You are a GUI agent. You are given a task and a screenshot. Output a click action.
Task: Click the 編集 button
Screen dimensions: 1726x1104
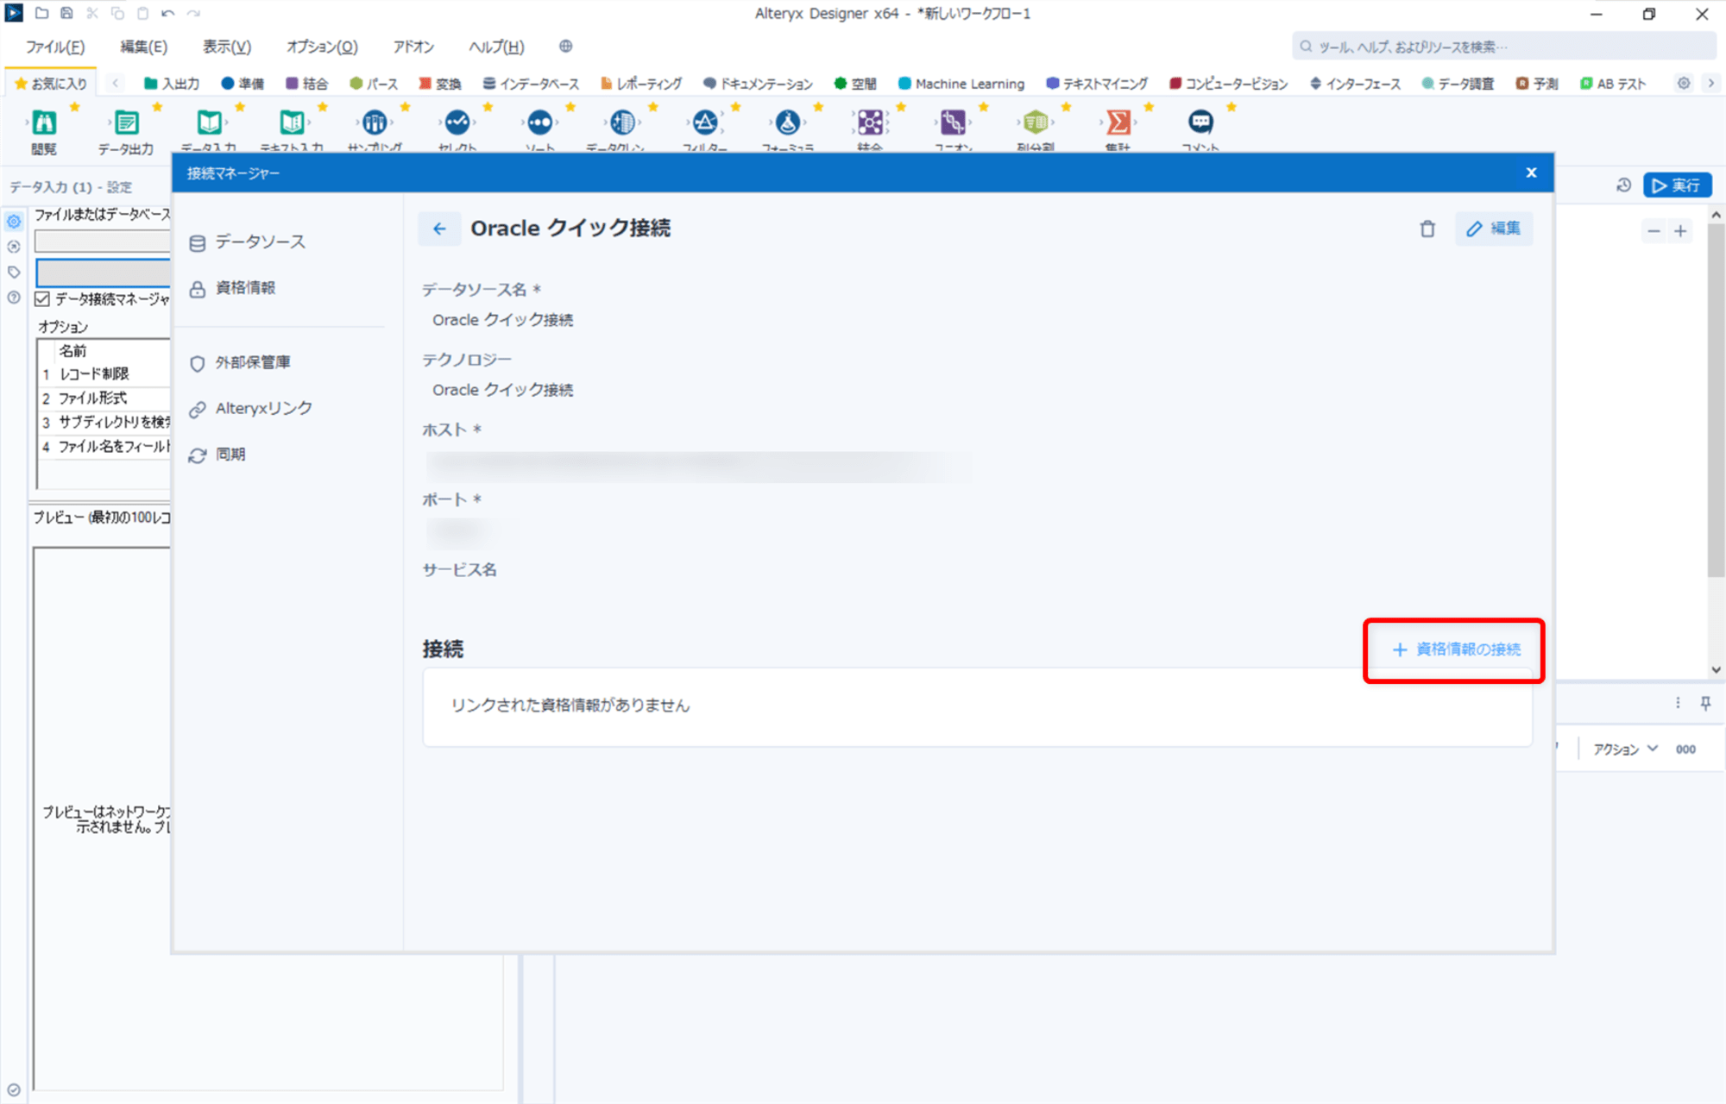(1494, 229)
